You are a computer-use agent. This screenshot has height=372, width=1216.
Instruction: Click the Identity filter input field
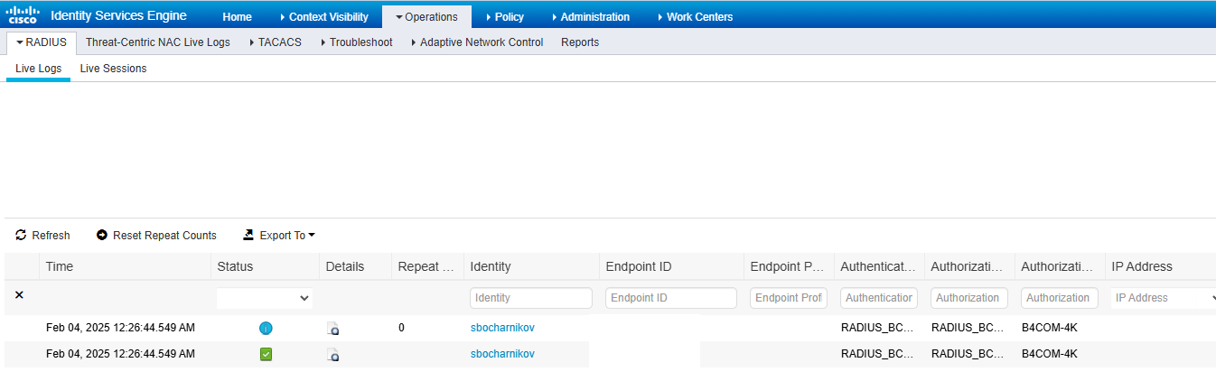click(530, 298)
